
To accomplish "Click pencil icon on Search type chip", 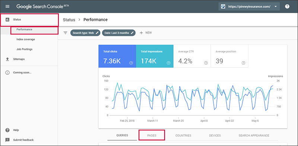I will coord(97,33).
